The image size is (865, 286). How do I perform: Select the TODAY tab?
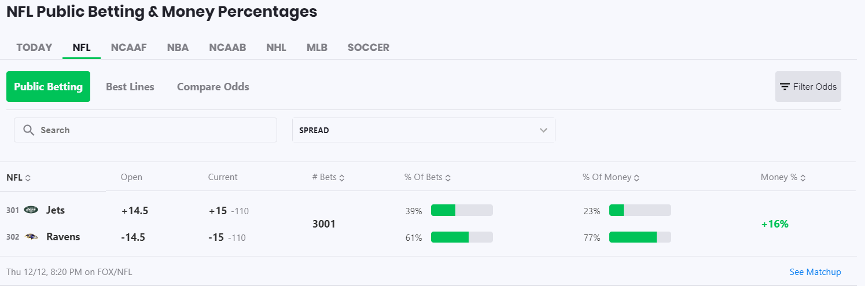click(x=34, y=47)
